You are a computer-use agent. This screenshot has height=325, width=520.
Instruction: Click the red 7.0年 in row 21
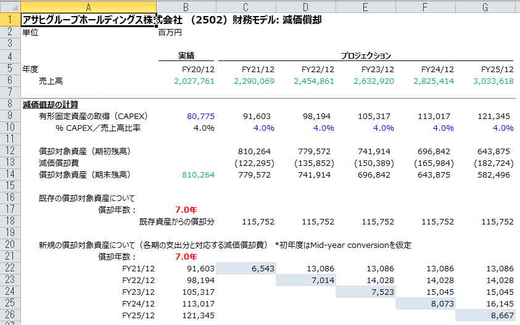186,257
